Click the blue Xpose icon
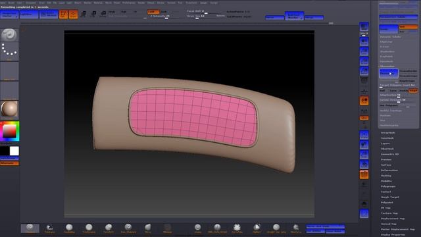Screen dimensions: 421x237 (364, 214)
